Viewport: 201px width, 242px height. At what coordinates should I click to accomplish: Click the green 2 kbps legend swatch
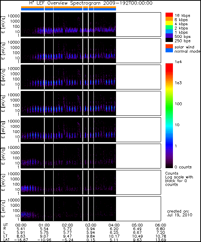click(x=169, y=27)
